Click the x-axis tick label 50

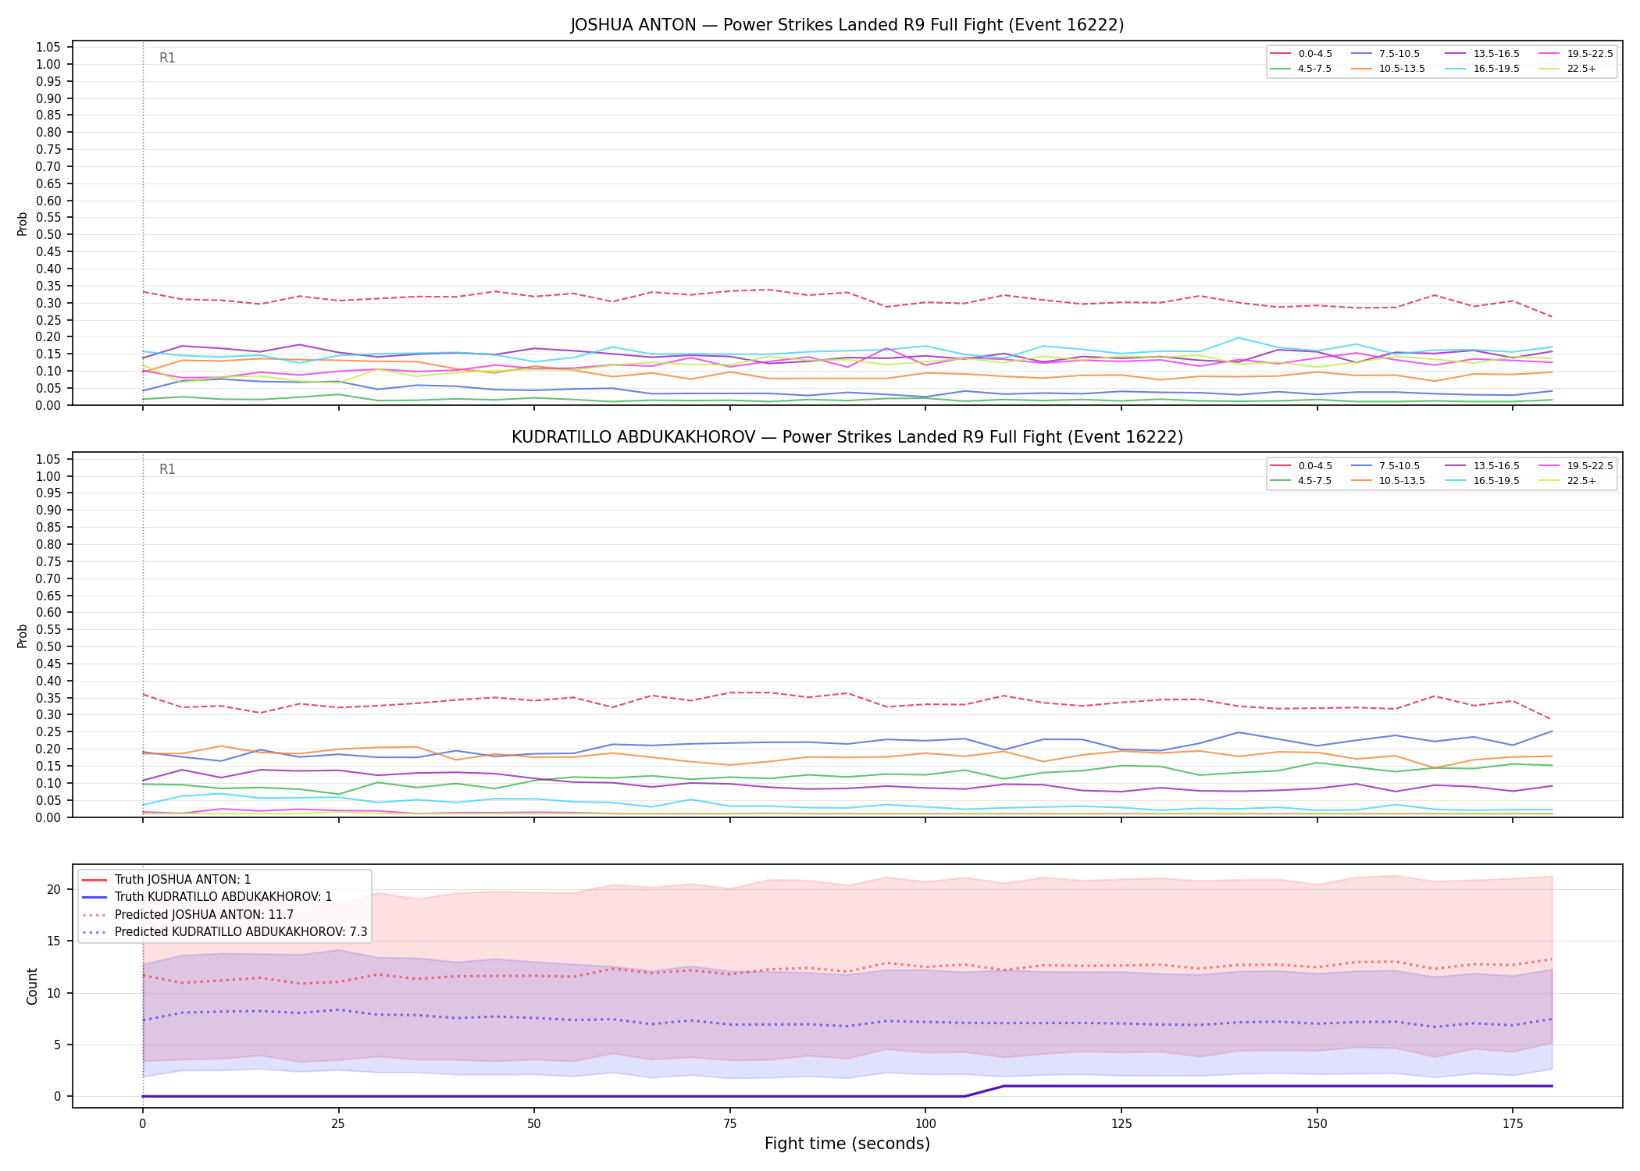(534, 1124)
